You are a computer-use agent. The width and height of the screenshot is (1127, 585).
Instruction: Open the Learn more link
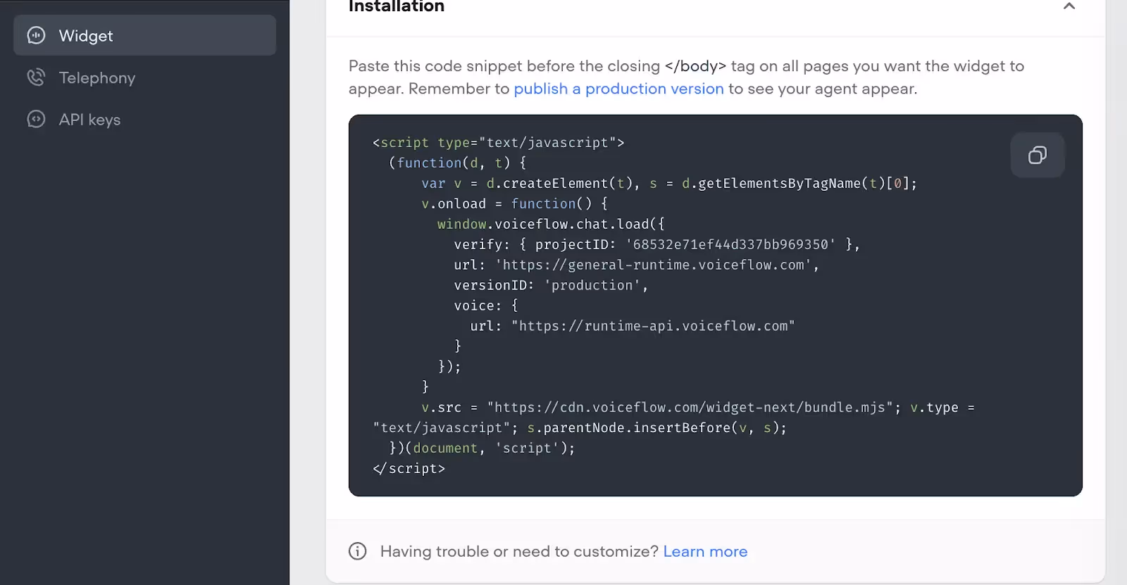pyautogui.click(x=705, y=551)
